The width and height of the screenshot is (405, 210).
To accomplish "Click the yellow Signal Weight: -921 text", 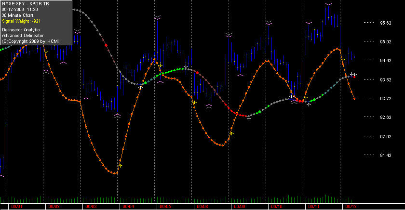I will click(21, 21).
